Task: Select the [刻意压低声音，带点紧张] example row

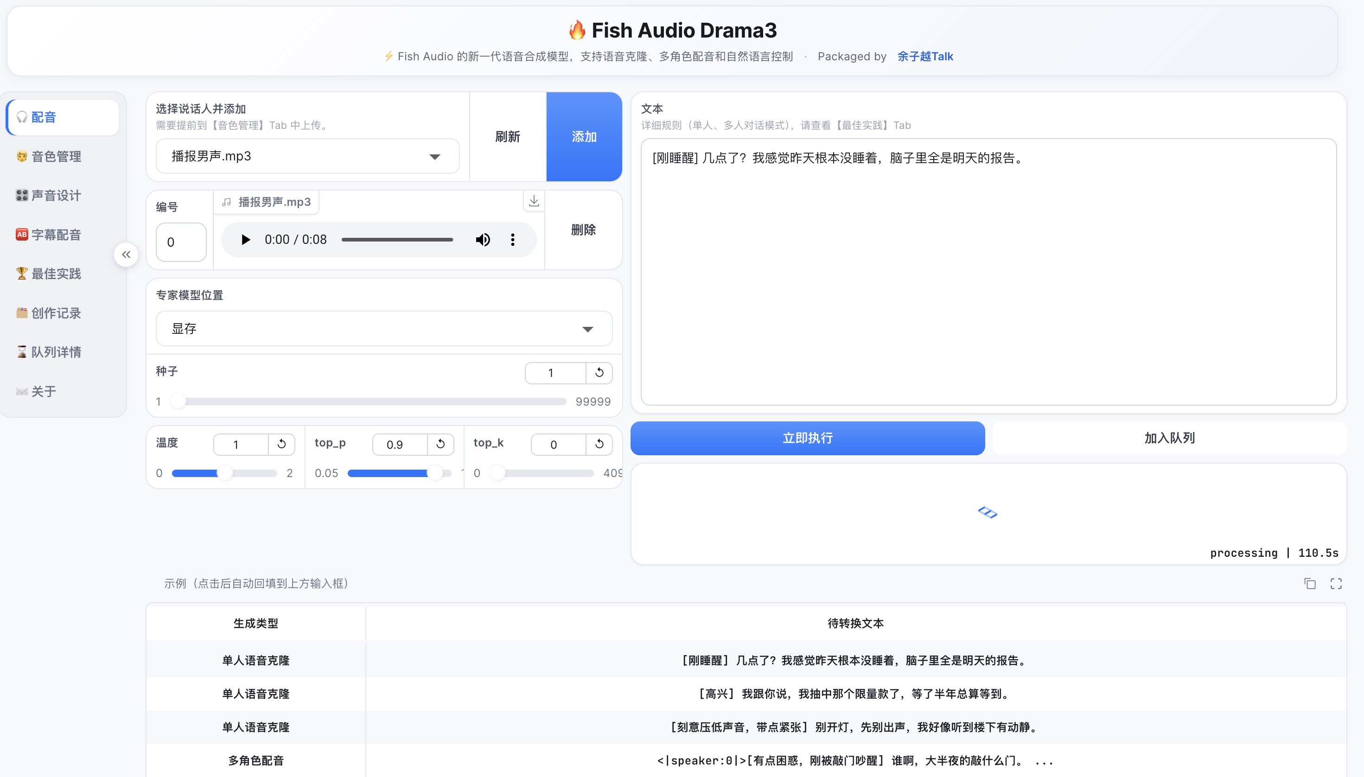Action: tap(746, 727)
